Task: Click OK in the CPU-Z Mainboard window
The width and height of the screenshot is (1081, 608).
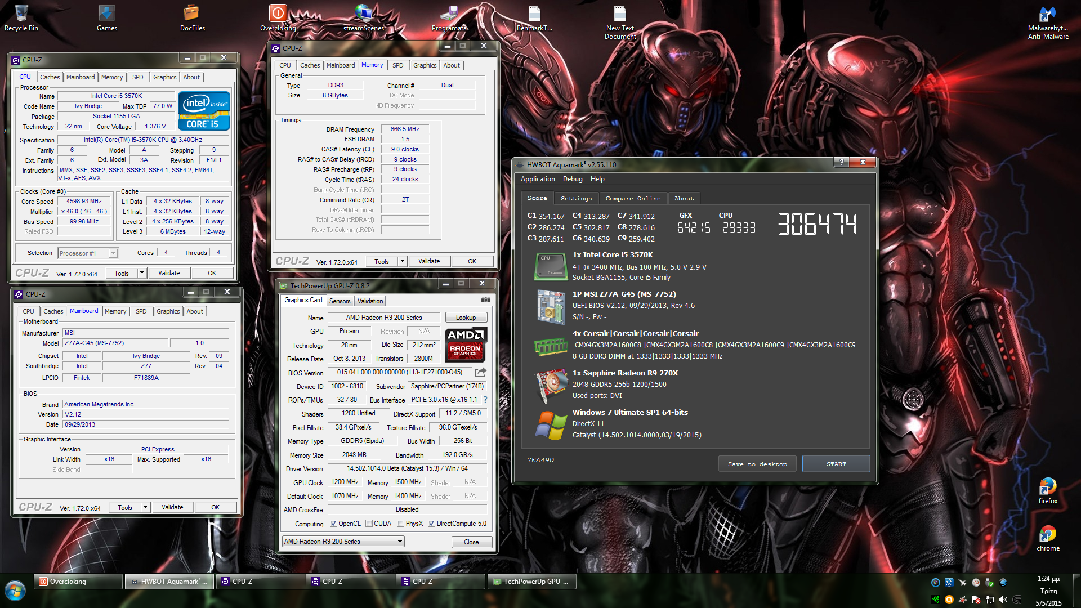Action: [215, 507]
